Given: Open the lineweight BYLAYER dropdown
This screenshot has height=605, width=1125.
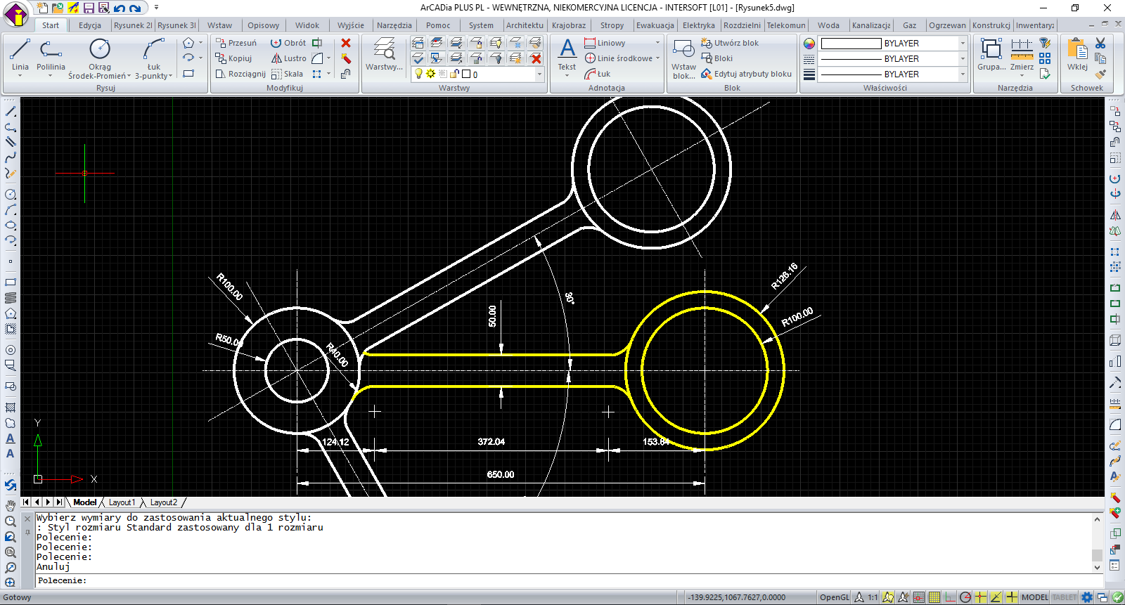Looking at the screenshot, I should tap(963, 74).
